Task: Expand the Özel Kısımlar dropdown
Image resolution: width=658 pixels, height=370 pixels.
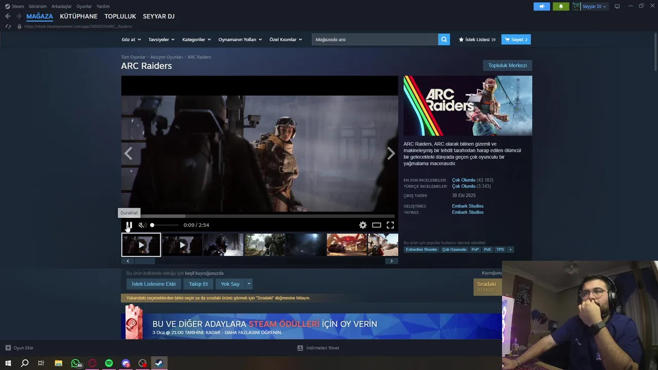Action: (x=286, y=40)
